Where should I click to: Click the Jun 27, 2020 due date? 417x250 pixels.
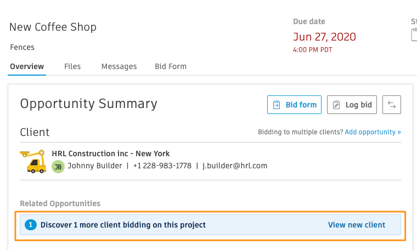tap(324, 37)
